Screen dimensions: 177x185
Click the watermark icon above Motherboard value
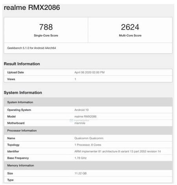(71, 120)
